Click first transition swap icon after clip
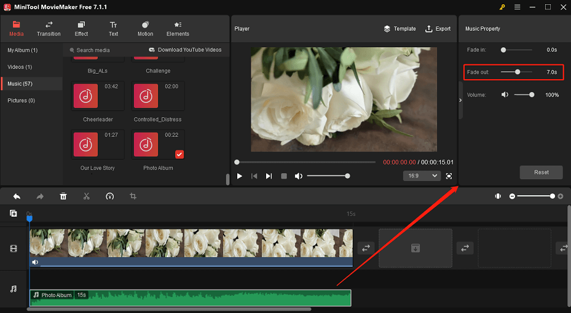Image resolution: width=571 pixels, height=313 pixels. pyautogui.click(x=366, y=248)
